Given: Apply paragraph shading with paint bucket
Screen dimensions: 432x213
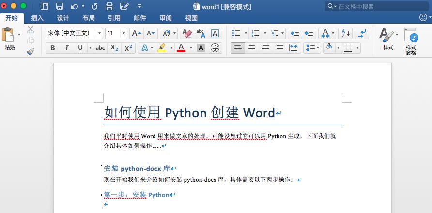Looking at the screenshot, I should click(329, 48).
